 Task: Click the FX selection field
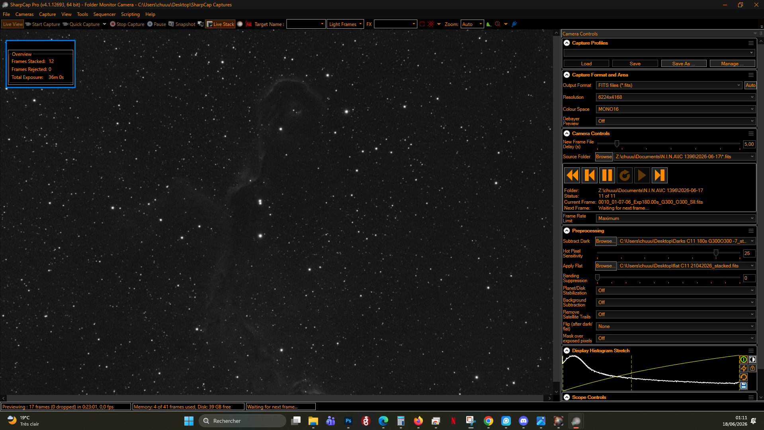(x=395, y=24)
